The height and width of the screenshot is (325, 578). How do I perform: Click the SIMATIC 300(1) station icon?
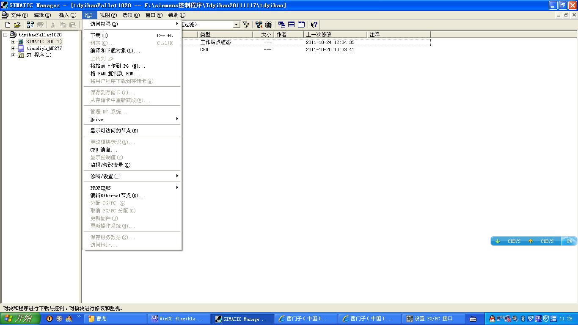pyautogui.click(x=21, y=41)
